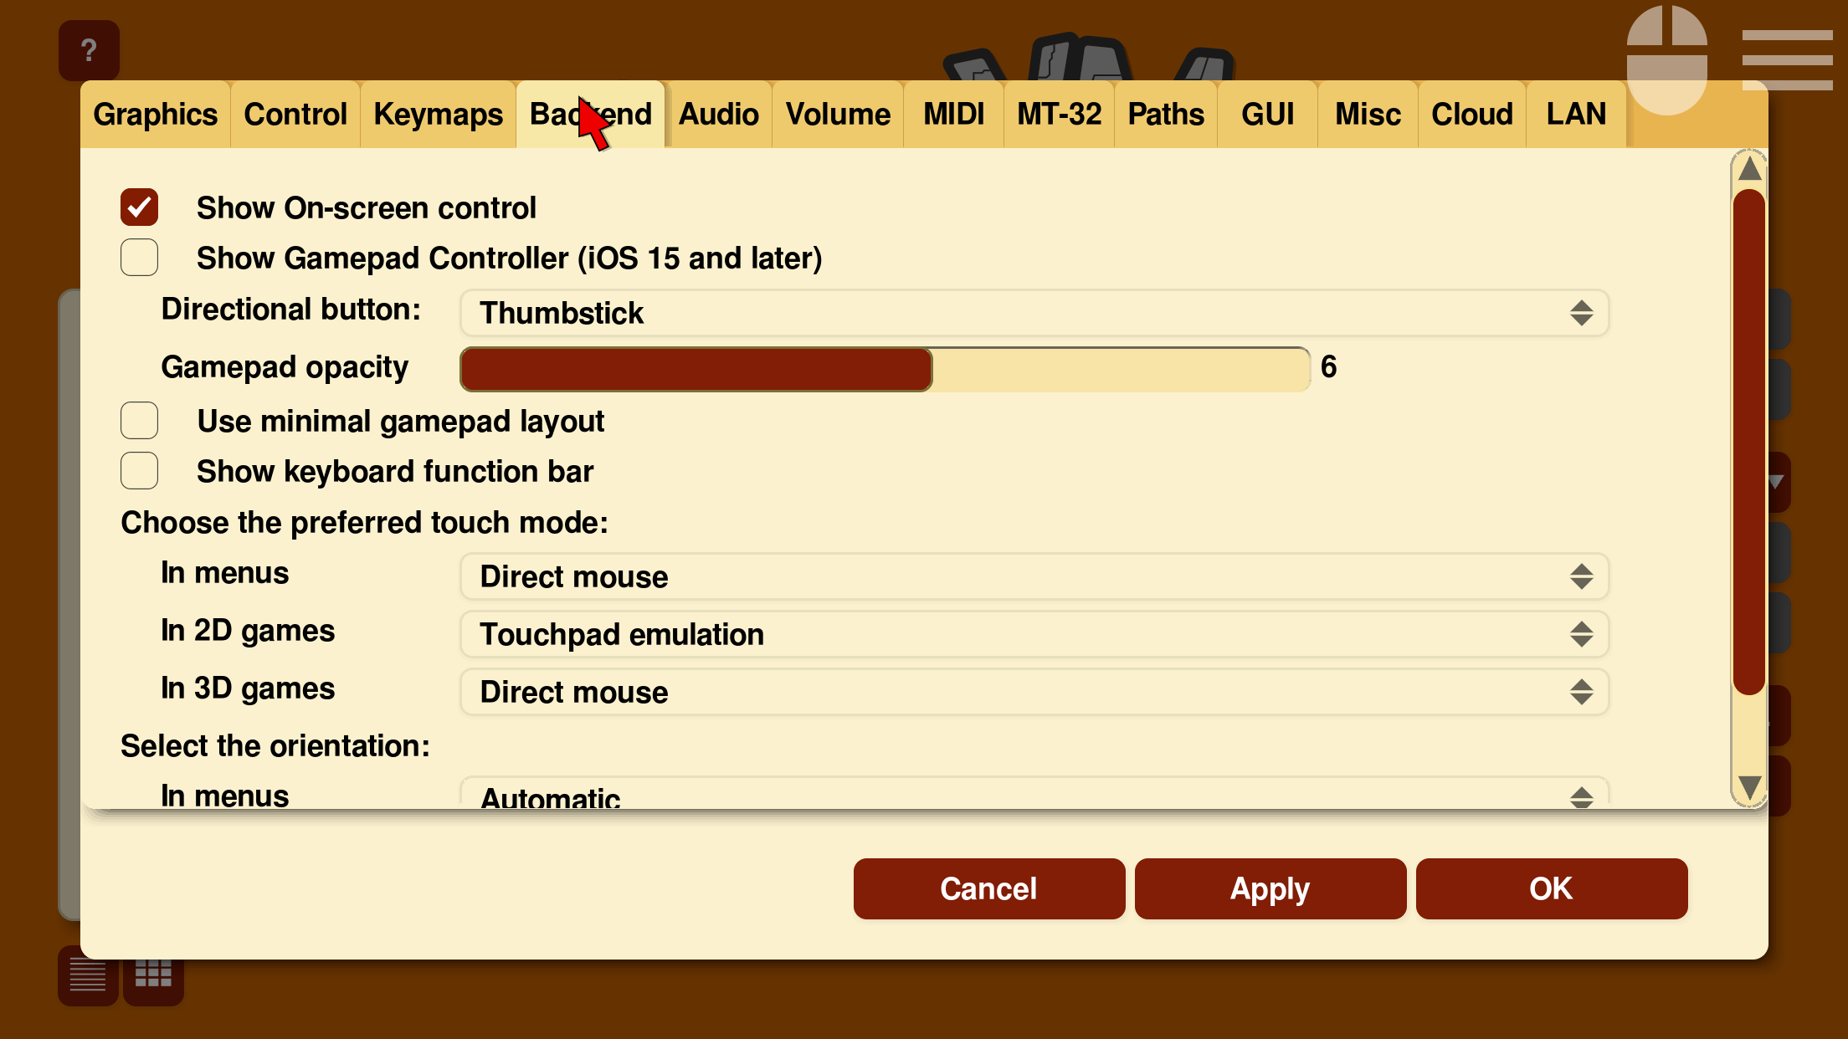1848x1039 pixels.
Task: Open the hamburger menu icon
Action: coord(1787,59)
